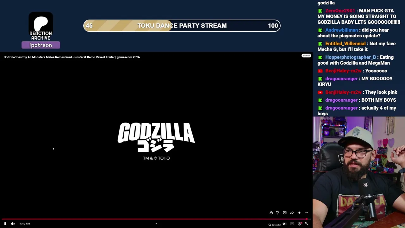
Task: Like the video with the thumbs-up icon
Action: coord(271,213)
